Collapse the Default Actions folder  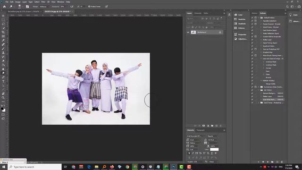259,18
